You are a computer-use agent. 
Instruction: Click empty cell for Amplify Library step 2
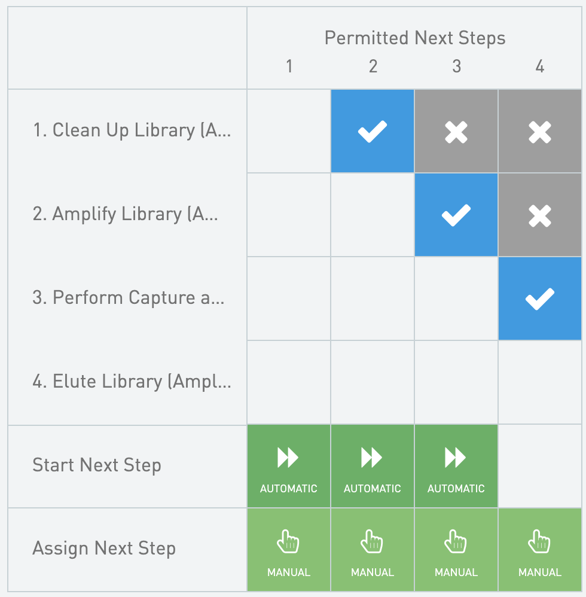pos(372,215)
